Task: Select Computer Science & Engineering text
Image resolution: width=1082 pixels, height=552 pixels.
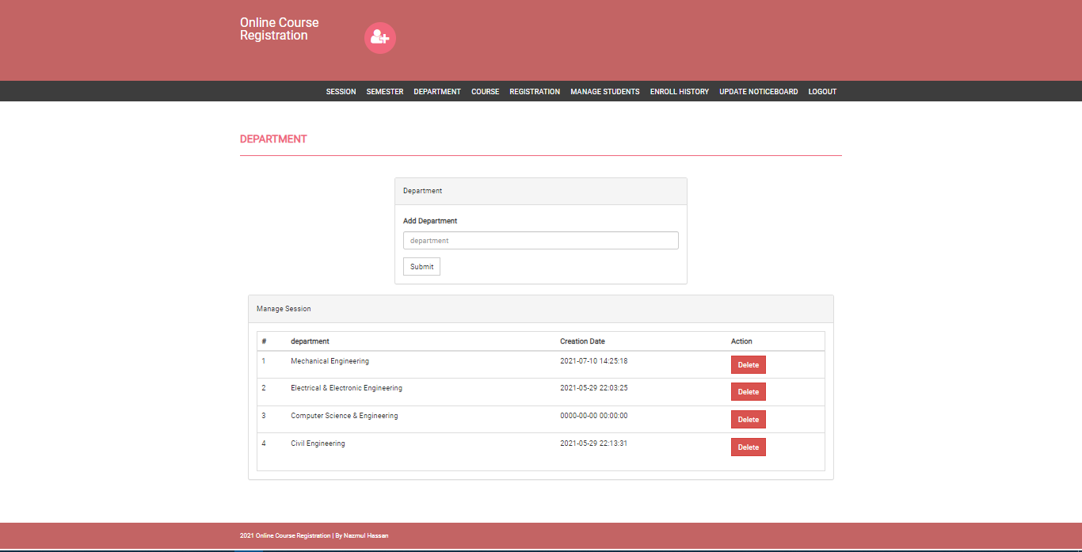Action: tap(345, 416)
